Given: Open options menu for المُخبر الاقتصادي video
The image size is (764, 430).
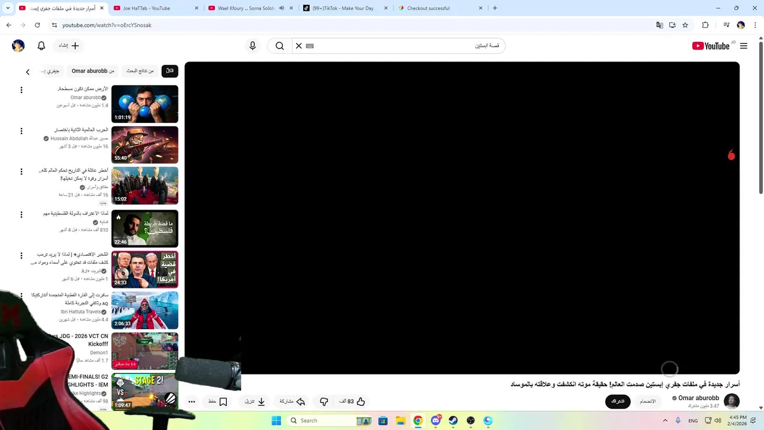Looking at the screenshot, I should (x=21, y=256).
